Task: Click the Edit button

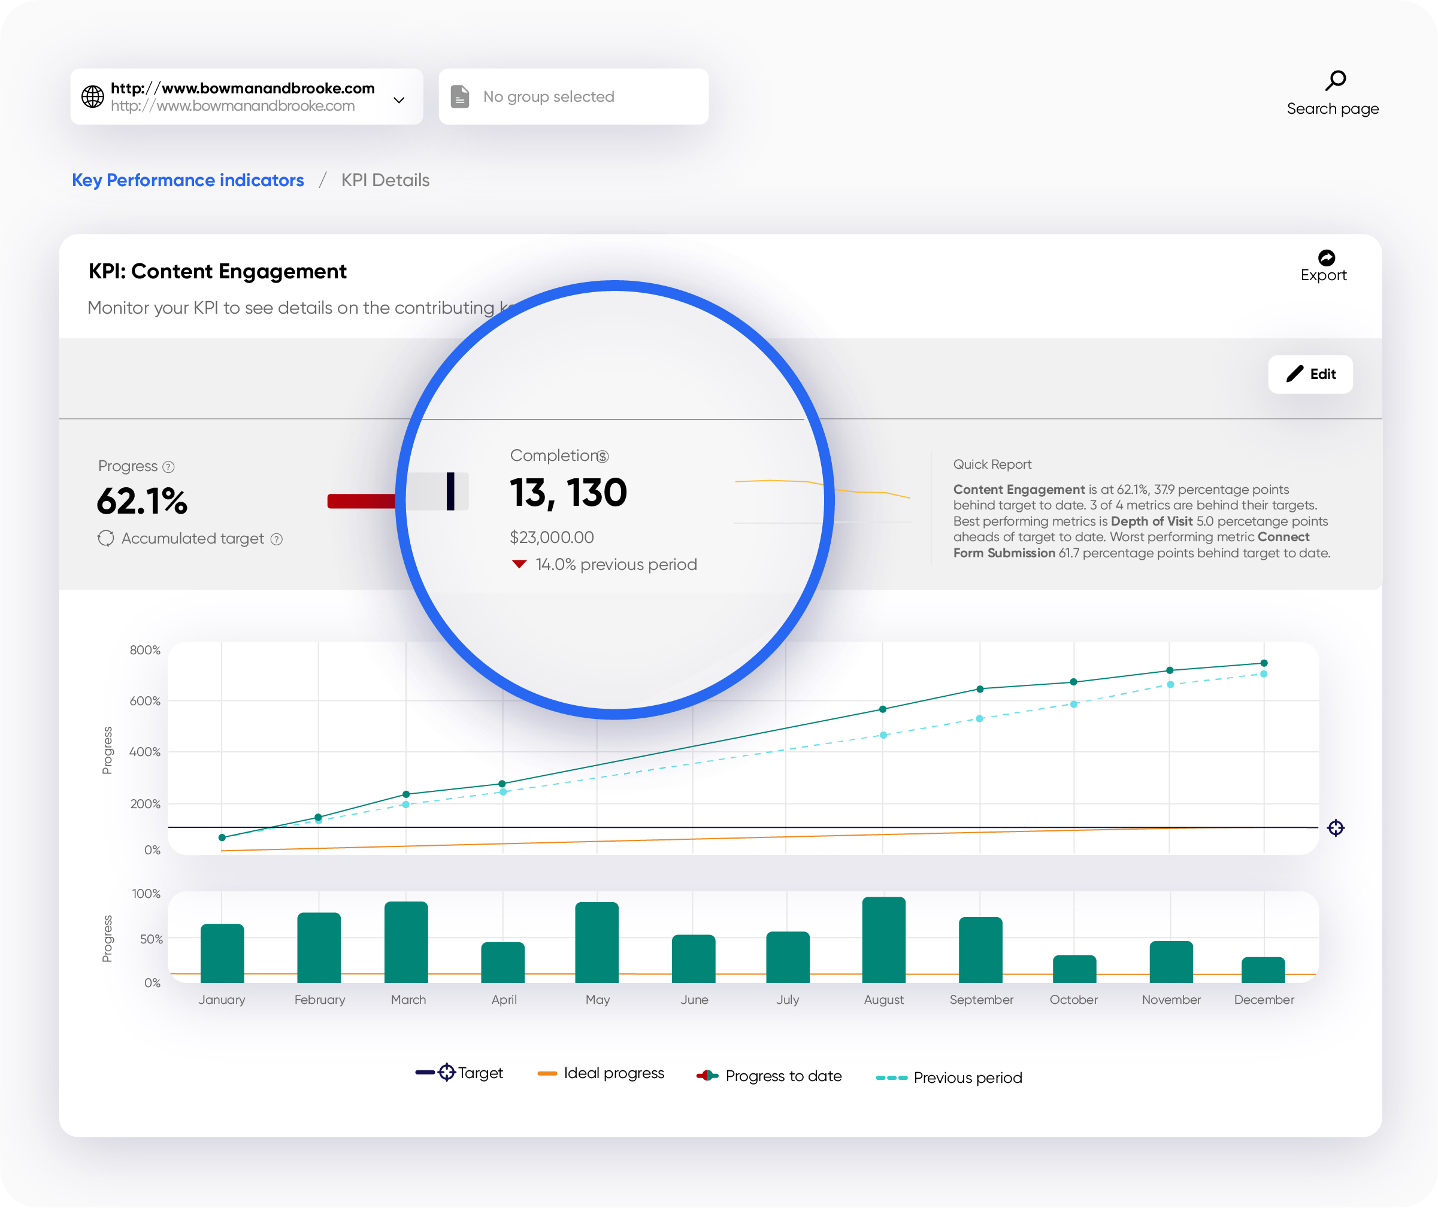Action: pos(1310,375)
